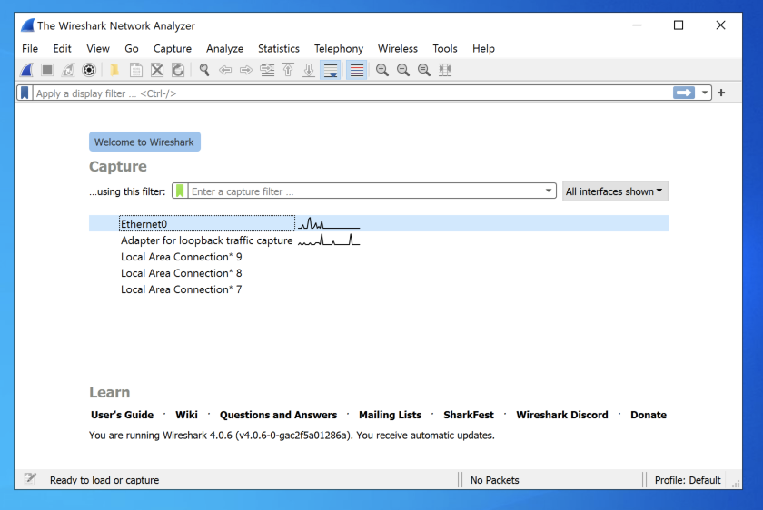Open the SharkFest link
This screenshot has height=510, width=763.
[x=469, y=415]
